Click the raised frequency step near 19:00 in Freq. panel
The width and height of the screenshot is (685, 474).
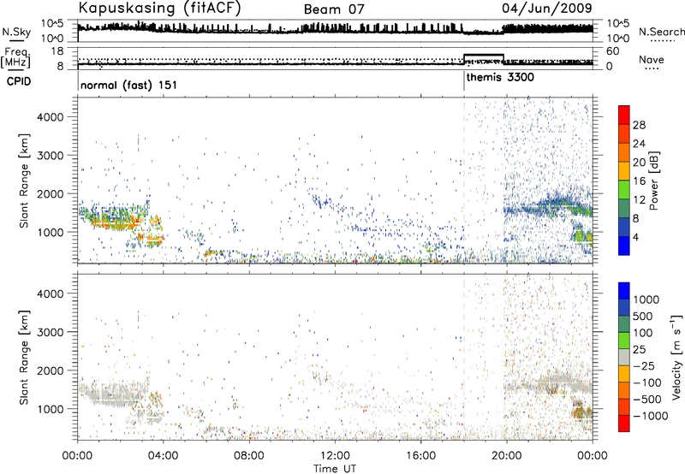point(484,56)
